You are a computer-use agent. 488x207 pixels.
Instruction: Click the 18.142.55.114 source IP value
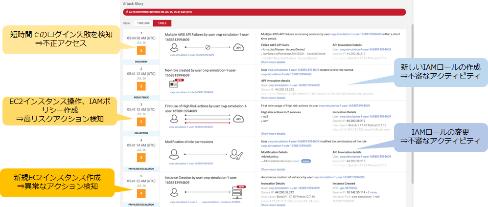tap(355, 192)
